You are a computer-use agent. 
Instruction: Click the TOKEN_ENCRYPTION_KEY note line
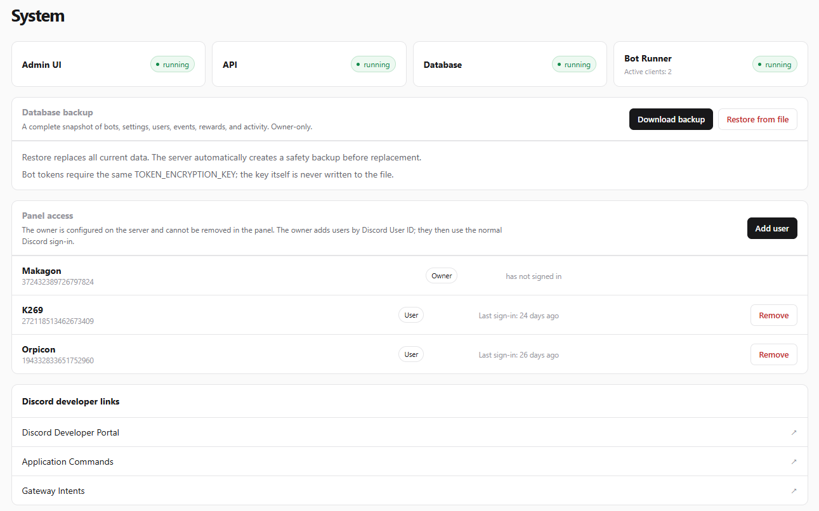point(208,174)
